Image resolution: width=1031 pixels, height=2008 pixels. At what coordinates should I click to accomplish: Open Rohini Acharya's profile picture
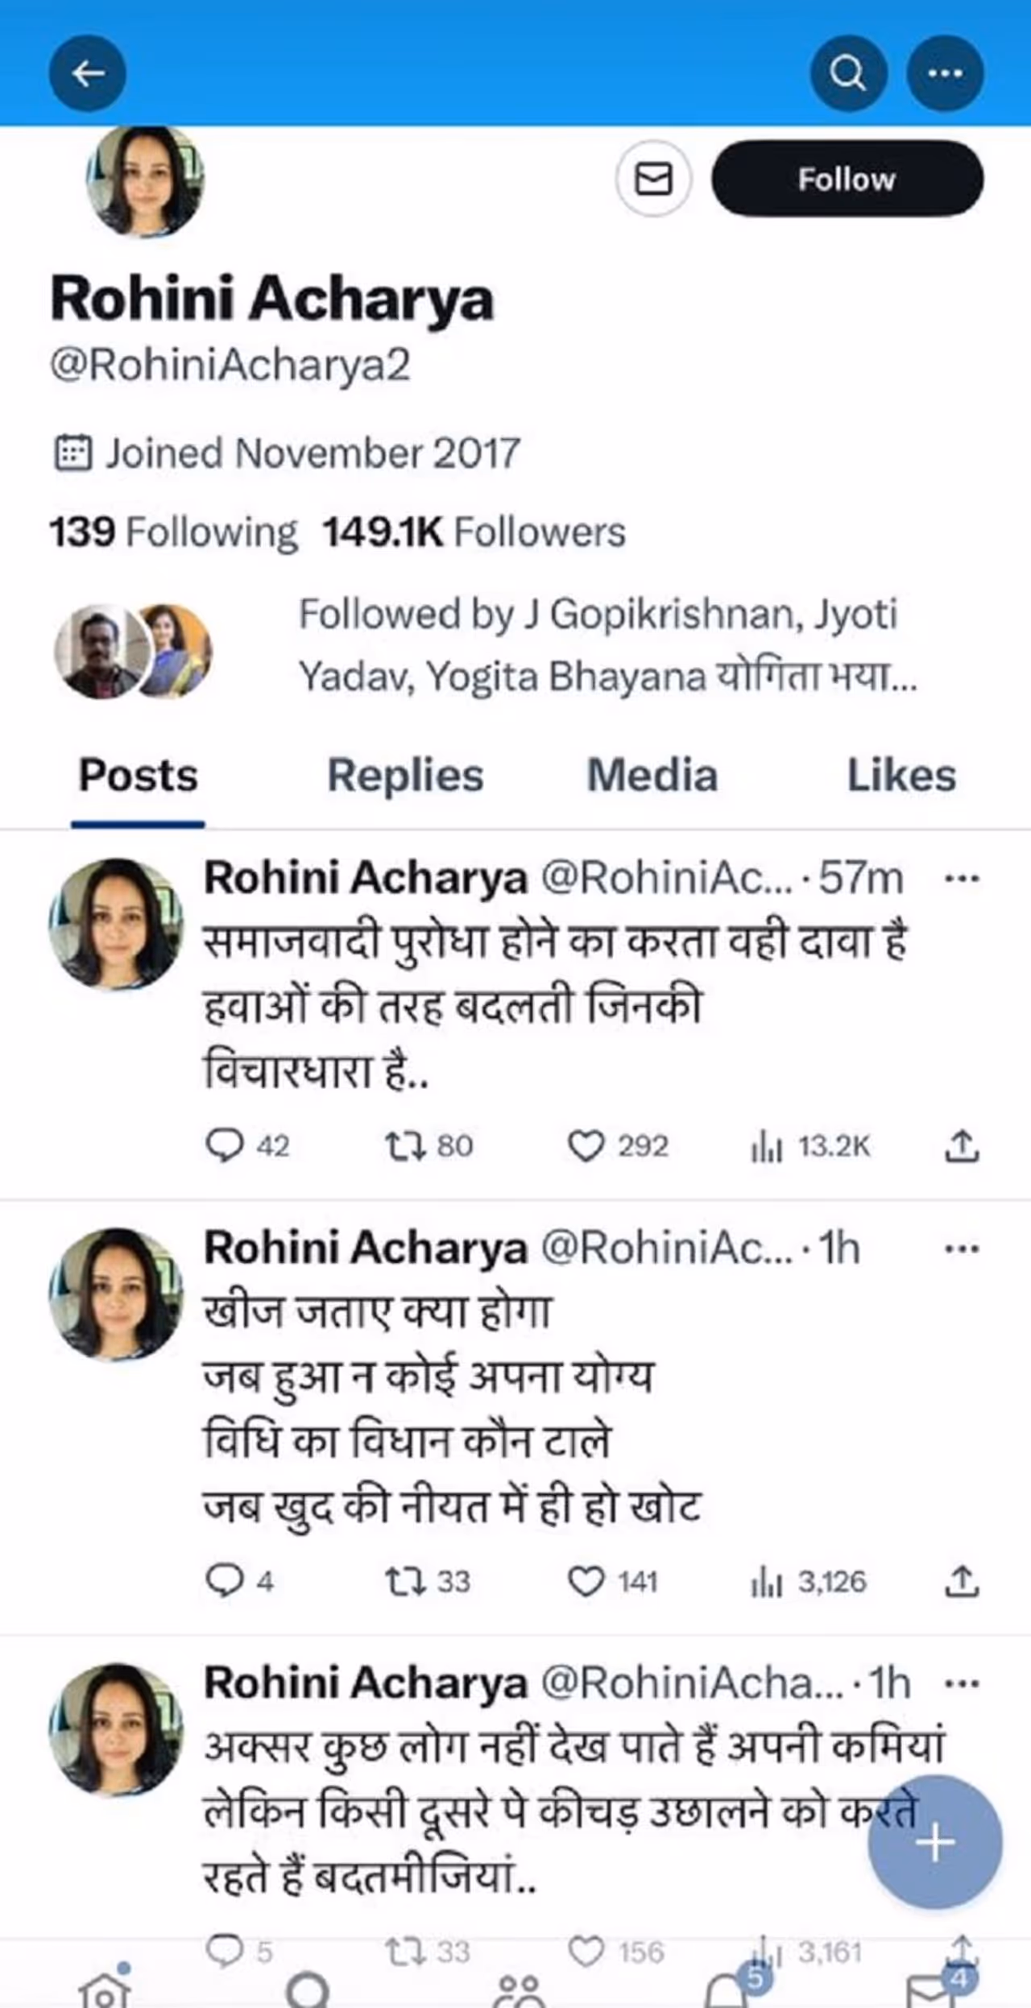(x=145, y=180)
